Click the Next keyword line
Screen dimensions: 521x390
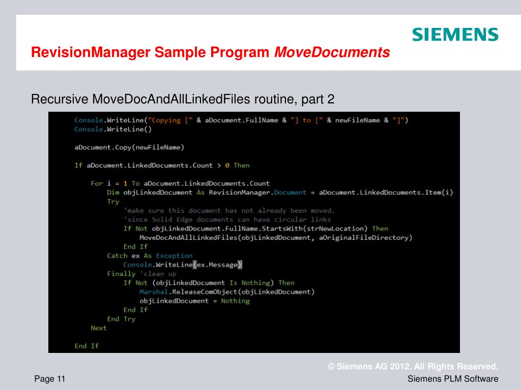point(99,328)
